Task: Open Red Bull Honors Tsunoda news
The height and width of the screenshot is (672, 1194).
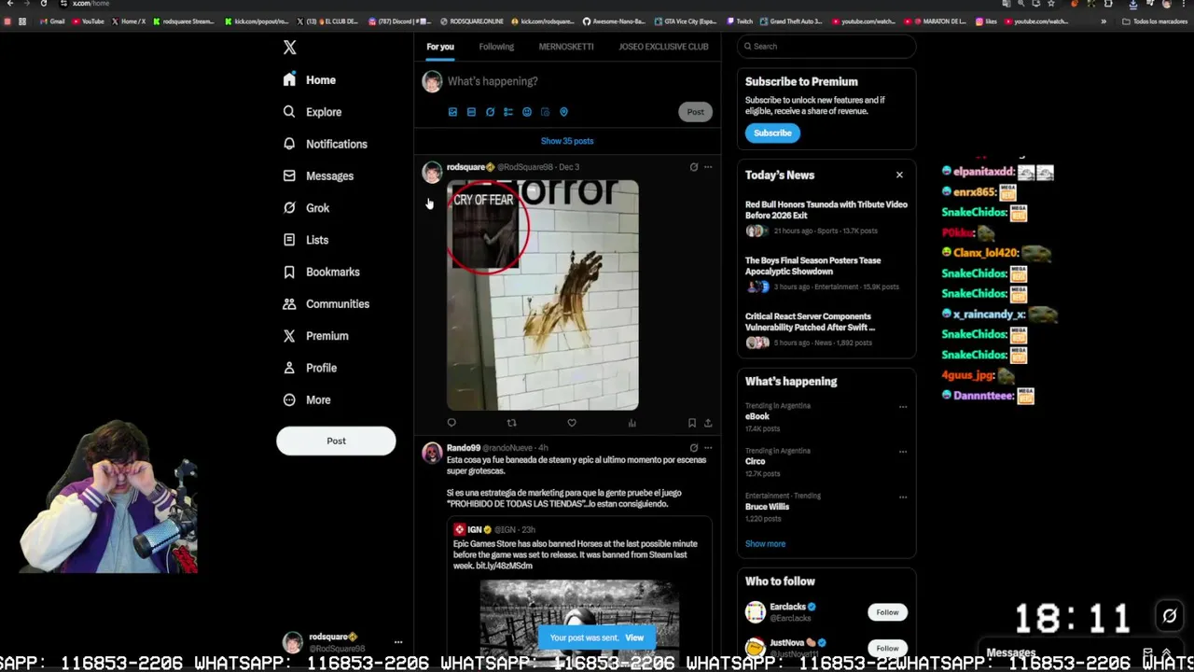Action: point(826,217)
